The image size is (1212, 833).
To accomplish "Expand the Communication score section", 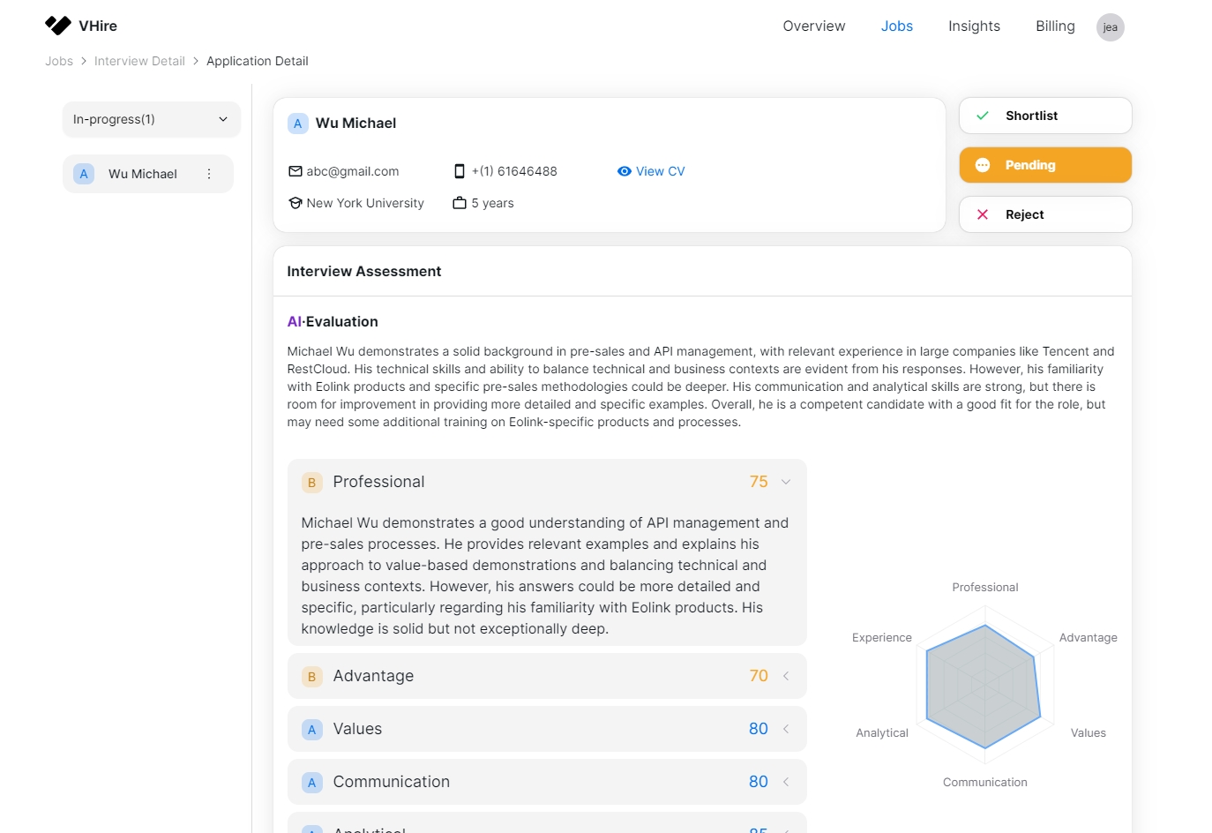I will coord(786,782).
